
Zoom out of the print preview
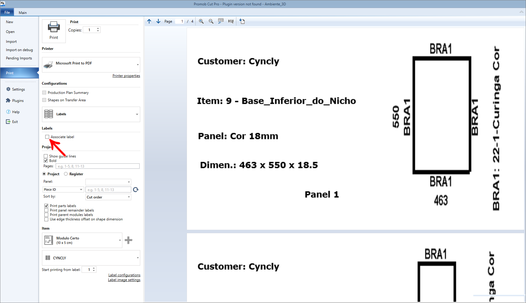(x=211, y=21)
